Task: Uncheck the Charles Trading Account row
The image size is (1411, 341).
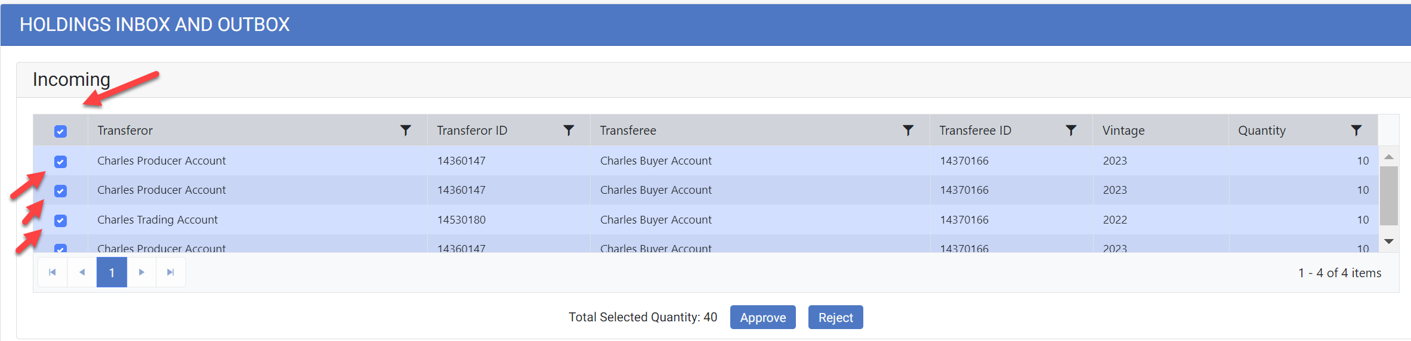Action: (x=60, y=221)
